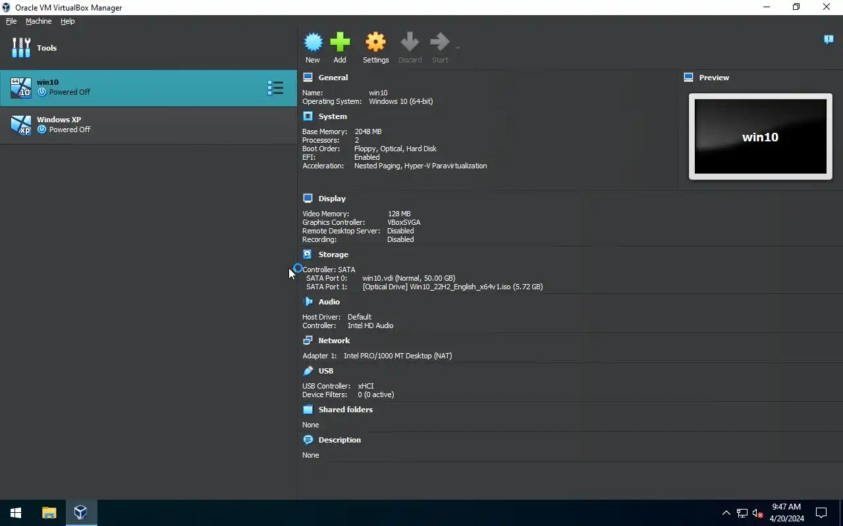
Task: Click the muted volume tray icon
Action: click(x=757, y=513)
